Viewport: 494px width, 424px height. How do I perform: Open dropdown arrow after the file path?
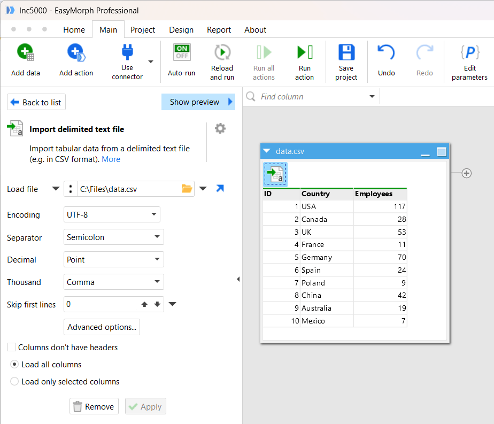point(203,189)
